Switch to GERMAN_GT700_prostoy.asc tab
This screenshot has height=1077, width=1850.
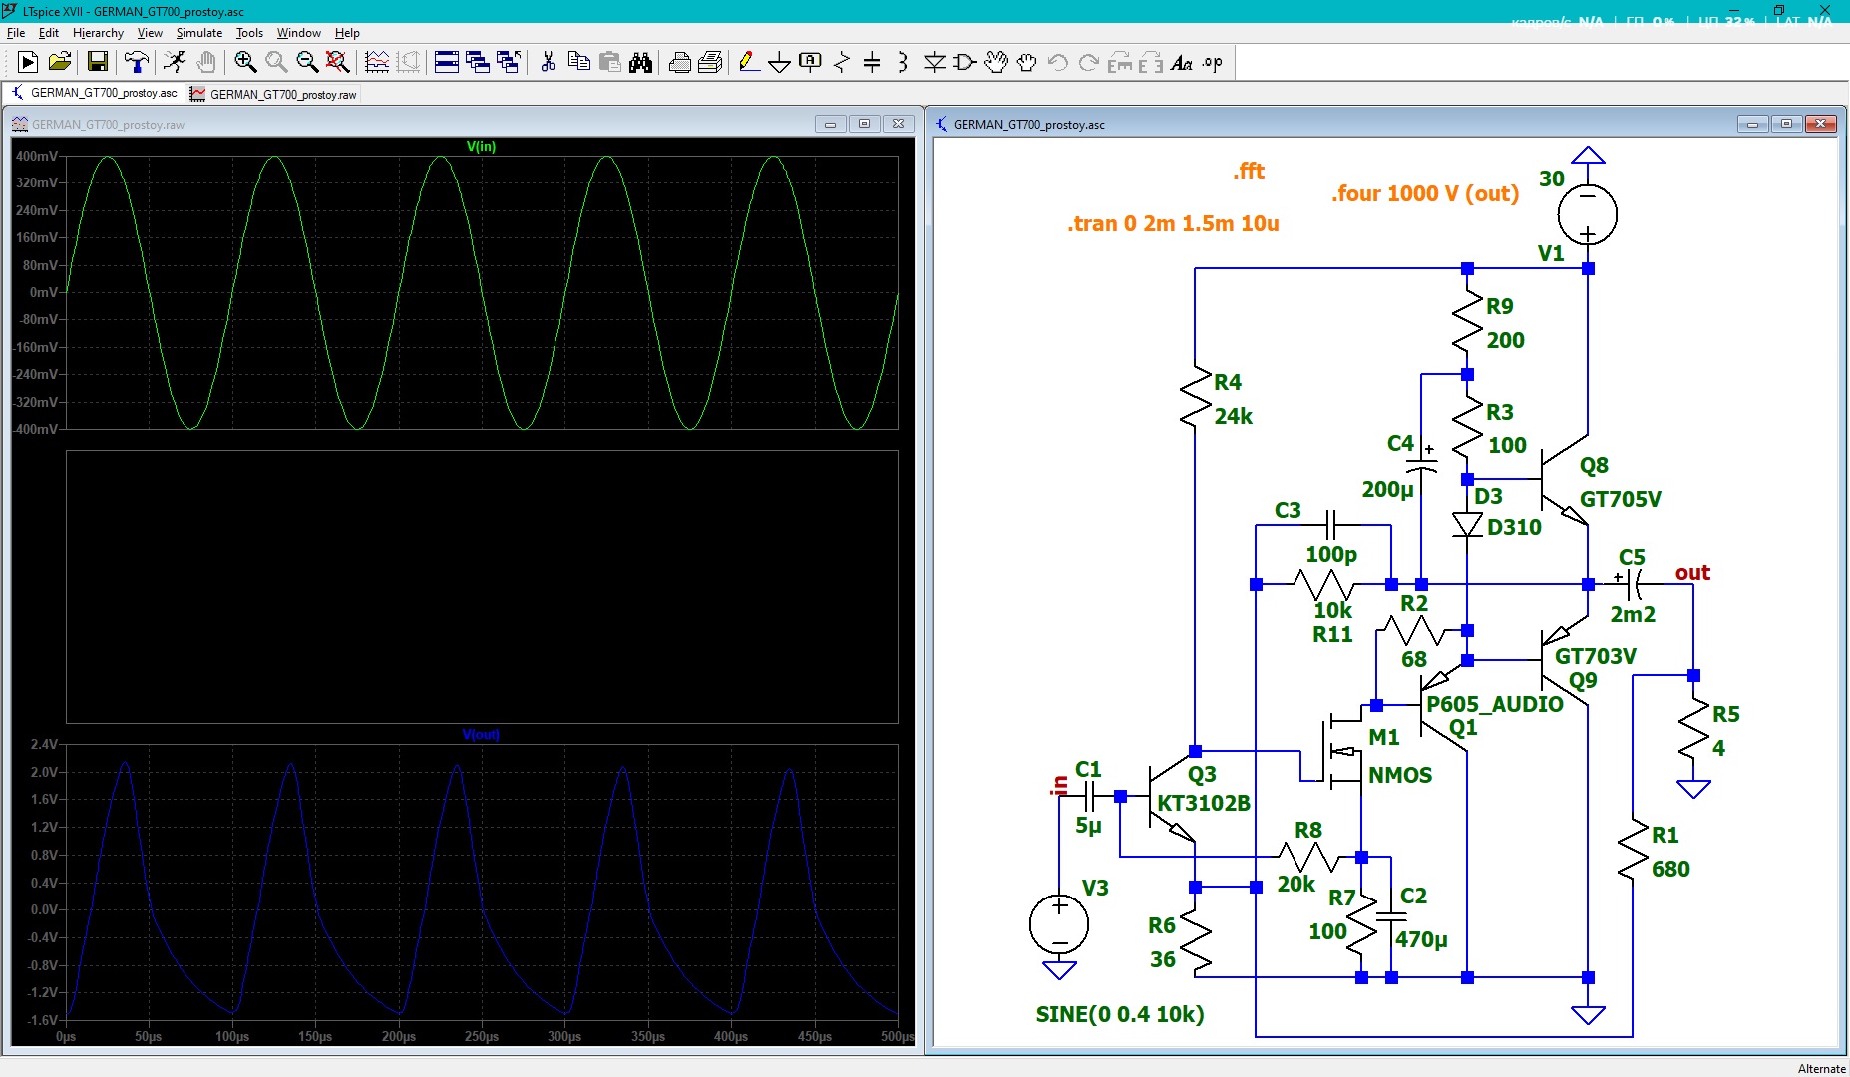point(95,93)
